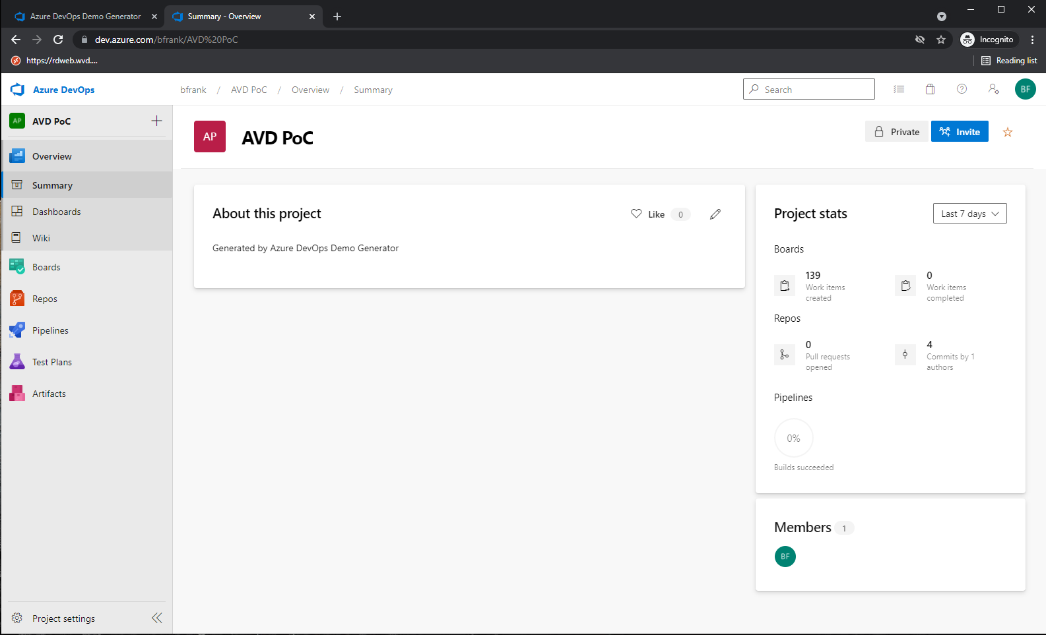1046x635 pixels.
Task: Click AVD PoC breadcrumb link
Action: tap(249, 90)
